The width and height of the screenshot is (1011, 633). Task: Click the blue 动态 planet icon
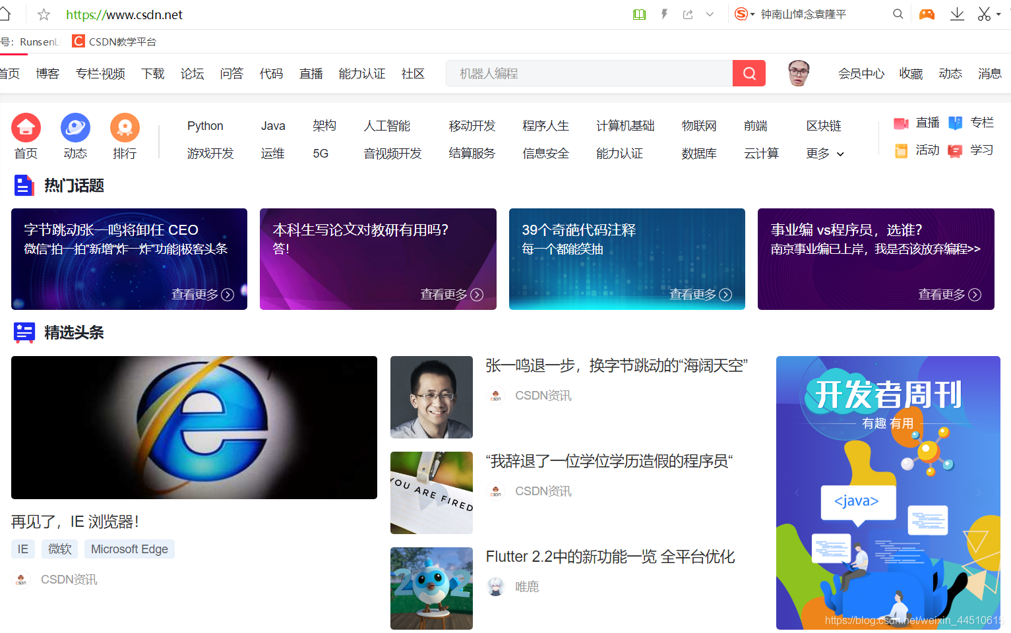pos(75,127)
